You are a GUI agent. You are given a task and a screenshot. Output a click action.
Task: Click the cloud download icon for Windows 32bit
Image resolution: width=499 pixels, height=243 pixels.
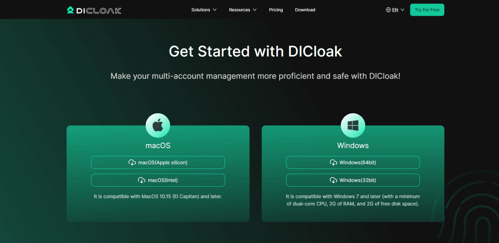pos(333,180)
